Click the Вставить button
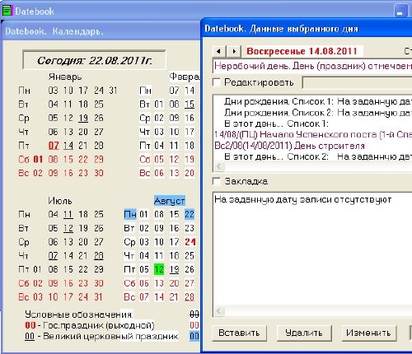Viewport: 412px width, 354px height. coord(239,333)
